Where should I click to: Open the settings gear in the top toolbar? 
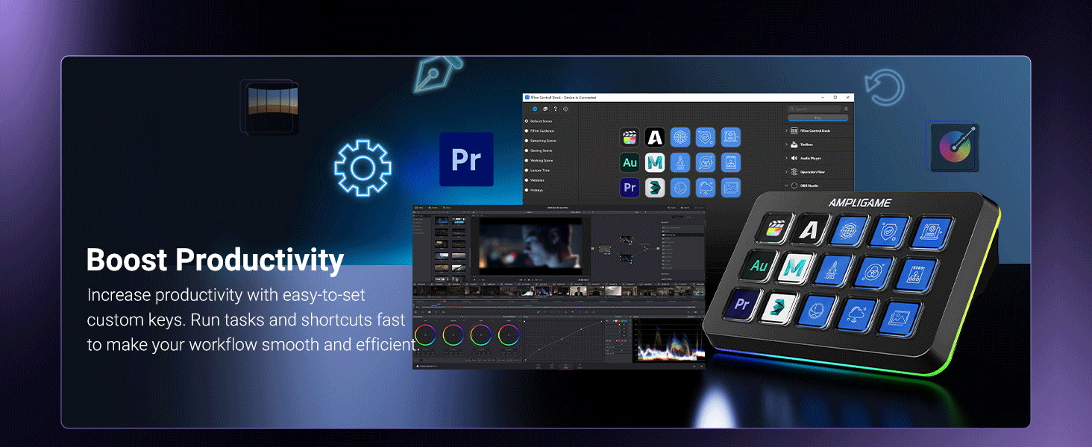click(x=565, y=110)
